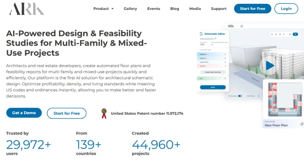Open the Building information arrow link
The width and height of the screenshot is (304, 162).
(215, 39)
